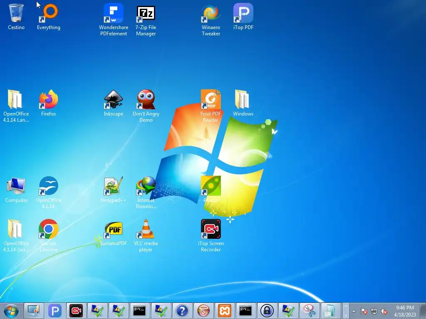
Task: Select the iTop Screen Recorder desktop shortcut
Action: coord(211,236)
